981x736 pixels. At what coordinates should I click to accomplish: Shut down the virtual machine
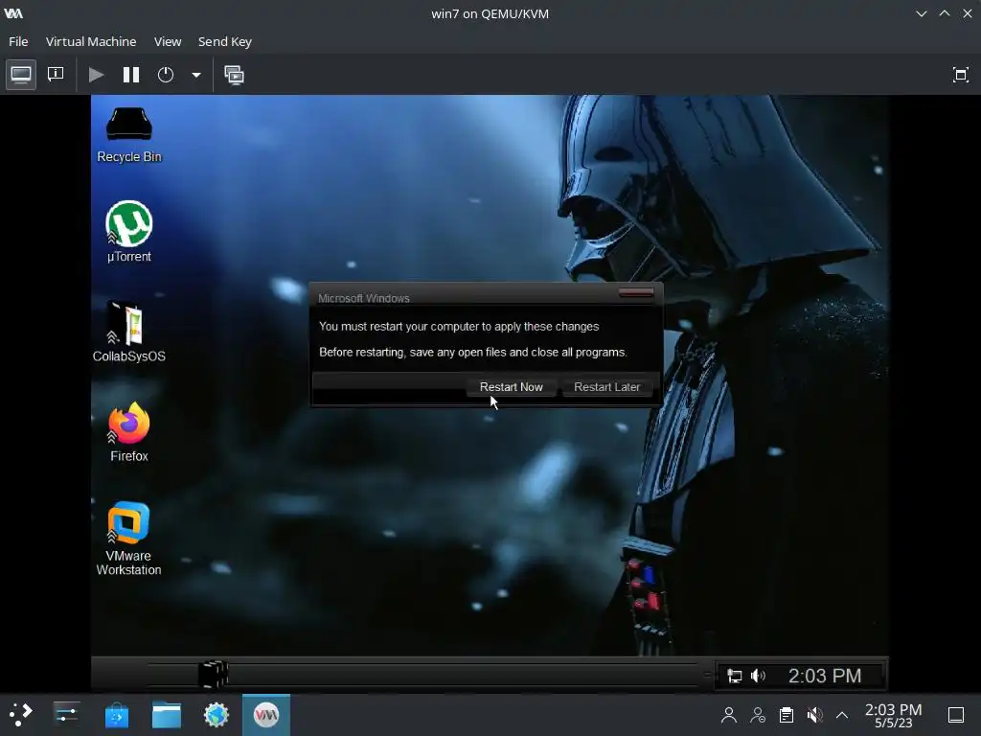click(166, 75)
